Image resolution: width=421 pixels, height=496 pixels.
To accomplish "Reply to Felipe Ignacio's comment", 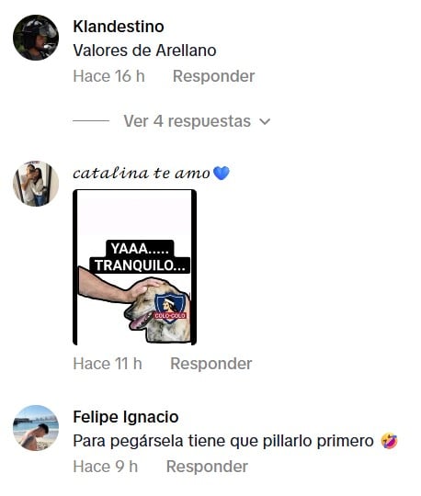I will point(207,467).
